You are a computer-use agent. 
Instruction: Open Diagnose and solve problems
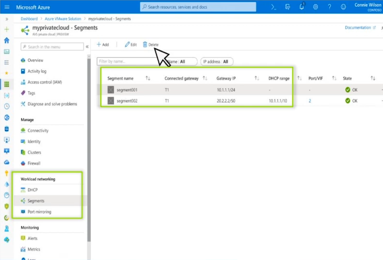[x=49, y=104]
